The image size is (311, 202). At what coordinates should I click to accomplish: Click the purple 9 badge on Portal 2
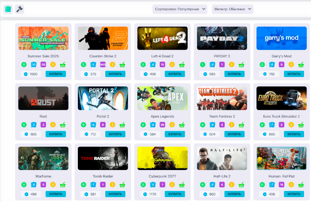[103, 125]
